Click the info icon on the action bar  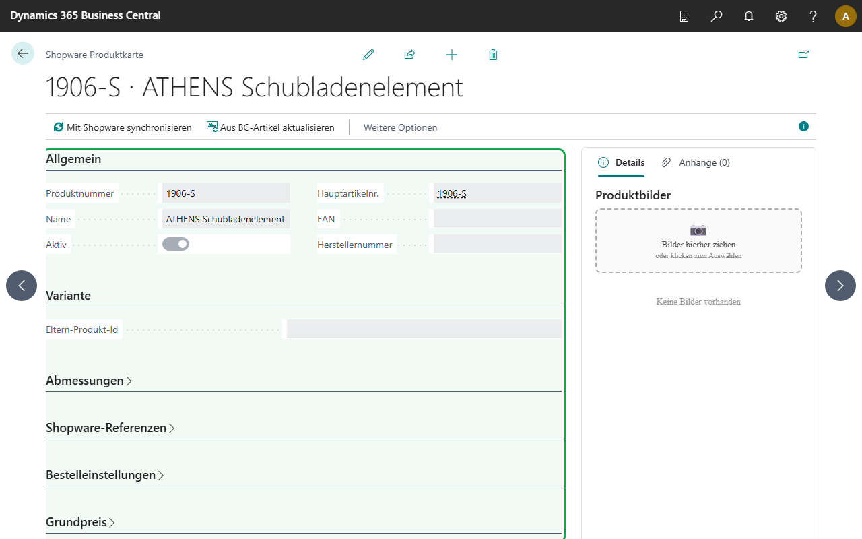tap(803, 126)
